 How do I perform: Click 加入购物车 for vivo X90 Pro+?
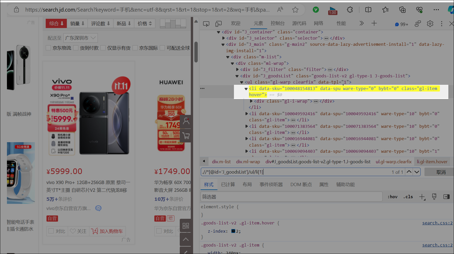[x=107, y=231]
